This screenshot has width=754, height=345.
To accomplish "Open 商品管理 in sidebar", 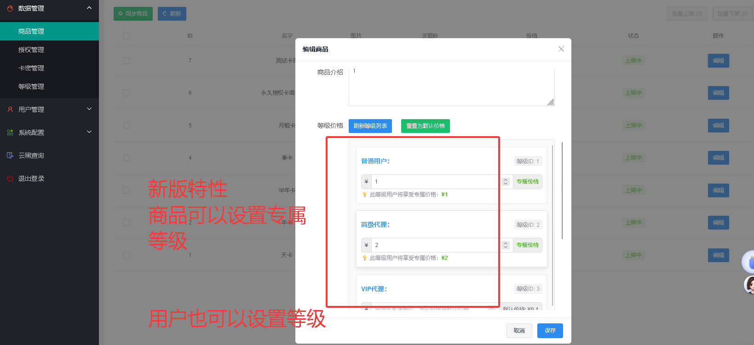I will coord(49,31).
